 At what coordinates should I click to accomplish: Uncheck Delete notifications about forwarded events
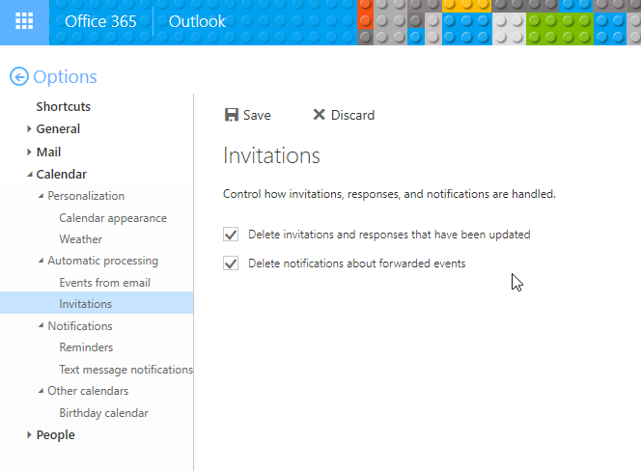click(x=231, y=263)
